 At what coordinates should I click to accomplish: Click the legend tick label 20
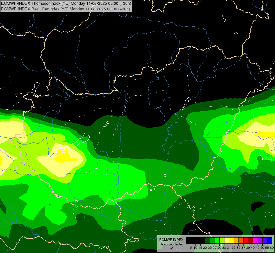tap(205, 248)
